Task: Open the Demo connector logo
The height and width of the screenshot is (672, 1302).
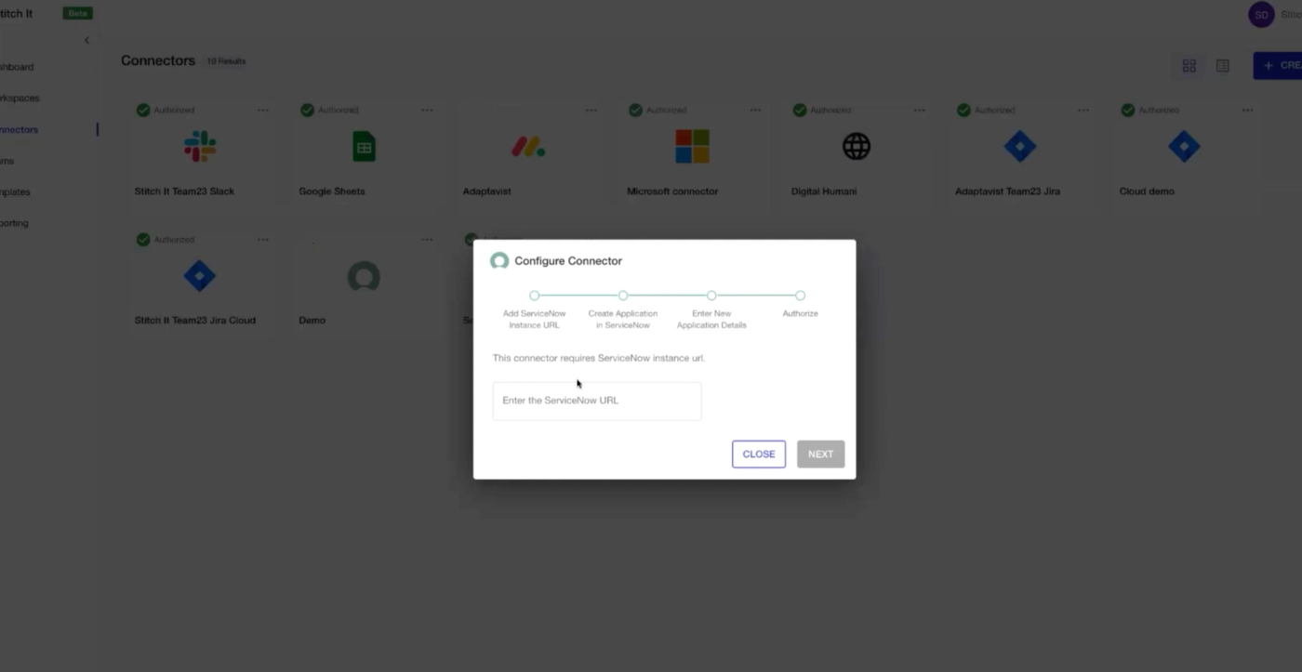Action: (x=363, y=276)
